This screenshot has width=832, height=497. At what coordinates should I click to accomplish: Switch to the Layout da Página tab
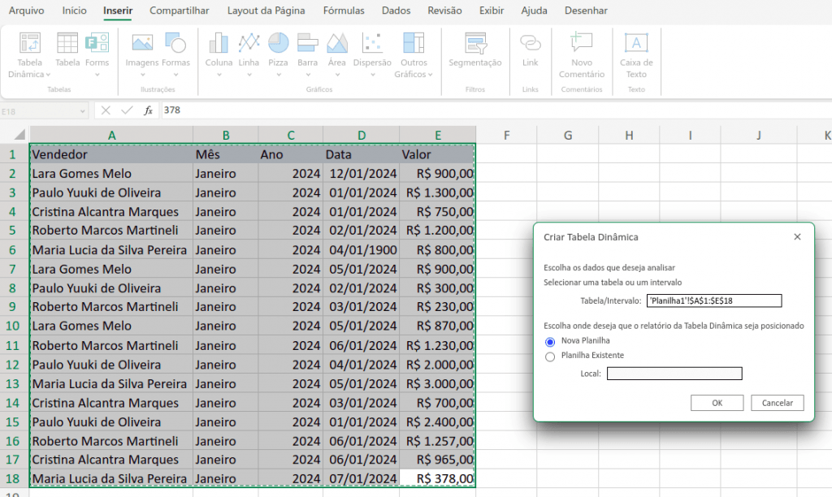[266, 11]
